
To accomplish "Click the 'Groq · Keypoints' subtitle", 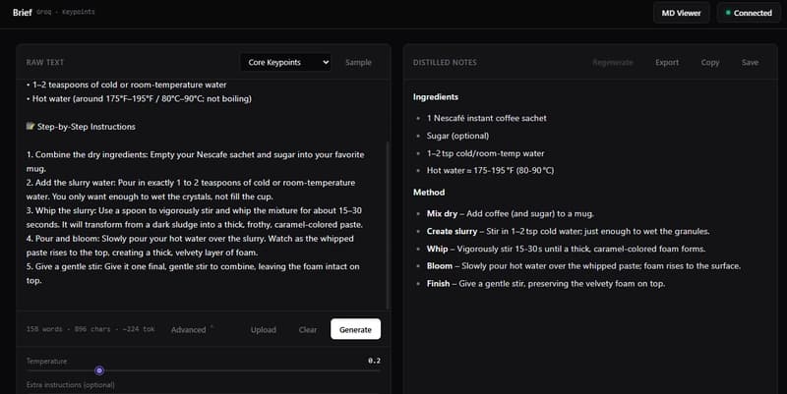I will tap(65, 12).
